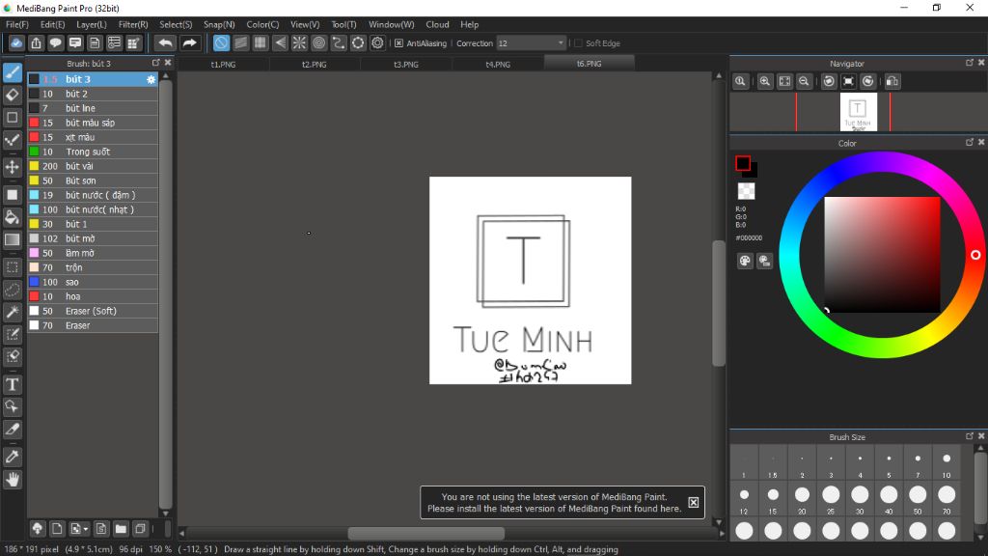Viewport: 988px width, 556px height.
Task: Select the Eraser tool
Action: pyautogui.click(x=12, y=96)
